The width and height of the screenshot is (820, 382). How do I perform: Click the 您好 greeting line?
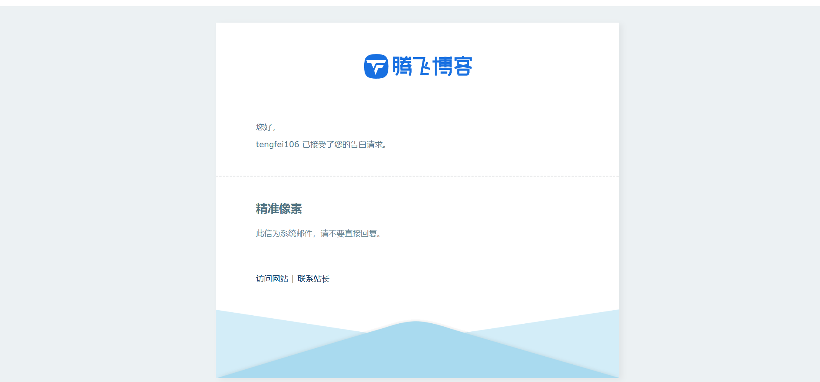[x=265, y=127]
